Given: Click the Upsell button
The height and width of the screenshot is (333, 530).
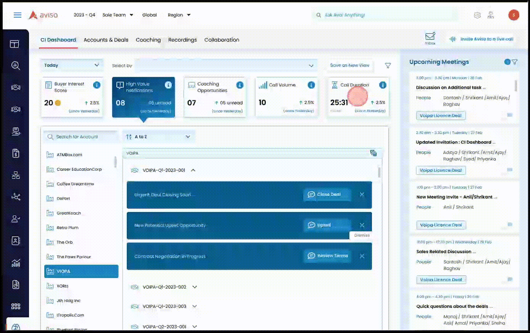Looking at the screenshot, I should [x=327, y=225].
